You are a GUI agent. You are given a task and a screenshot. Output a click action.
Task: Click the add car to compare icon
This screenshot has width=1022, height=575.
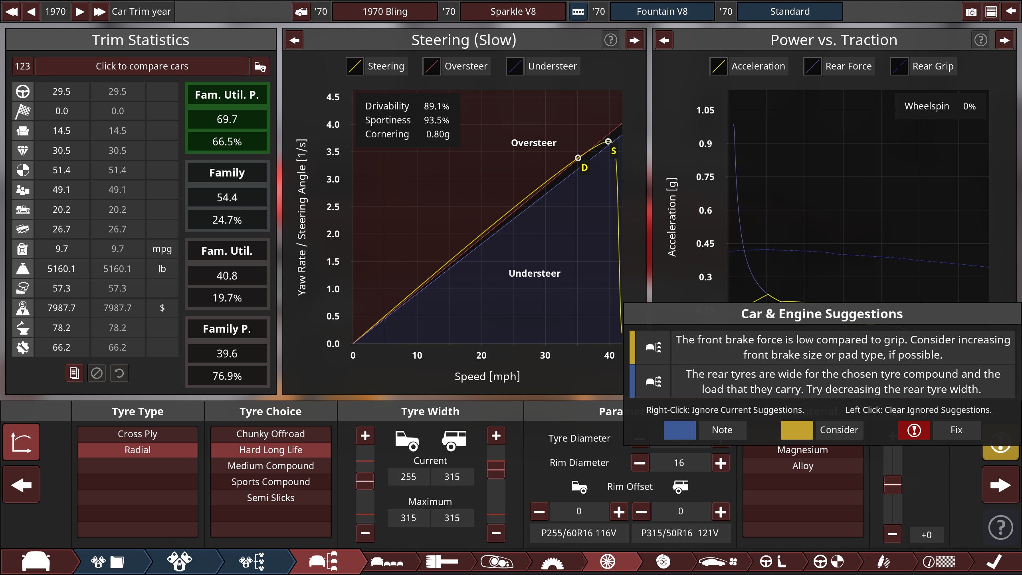260,66
